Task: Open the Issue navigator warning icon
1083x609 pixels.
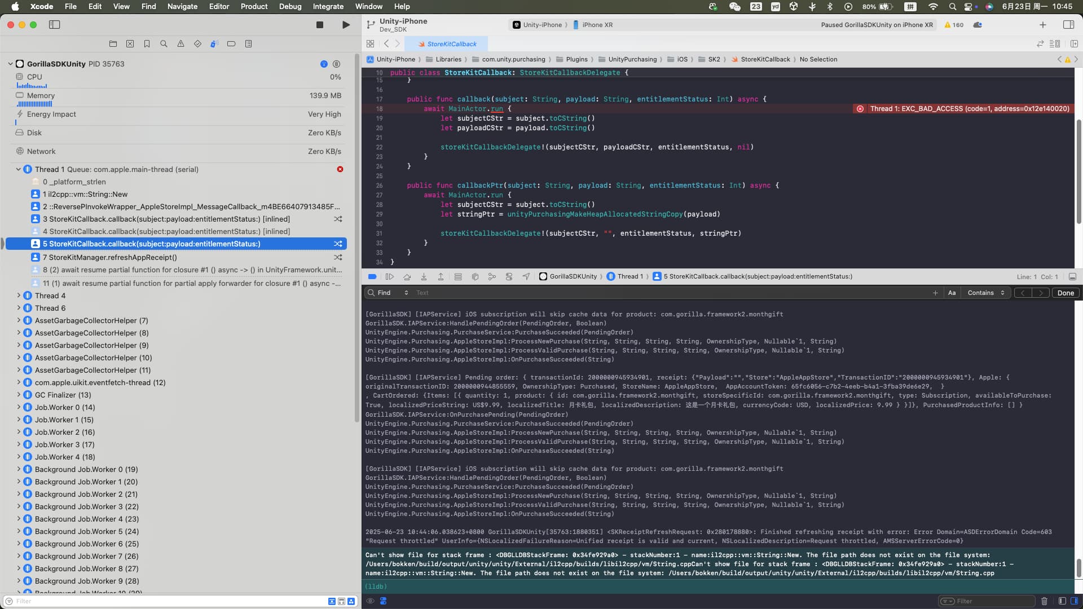Action: click(x=180, y=43)
